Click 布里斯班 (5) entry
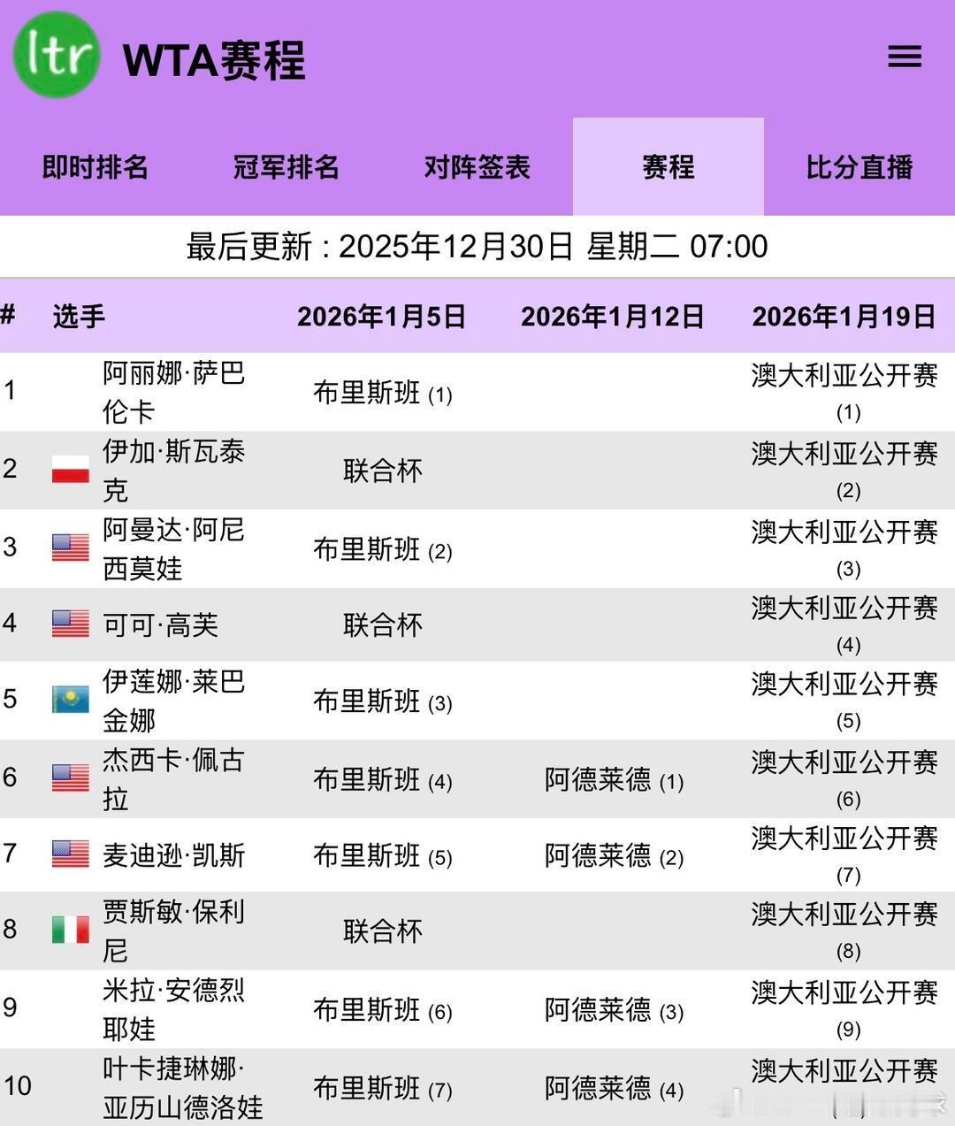 [x=383, y=855]
